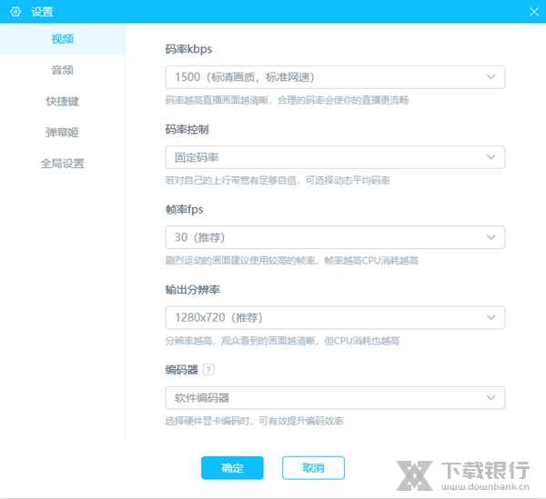Click the chevron arrow on the 码率kbps box
546x499 pixels.
[491, 77]
